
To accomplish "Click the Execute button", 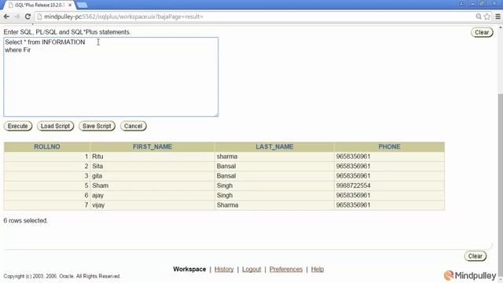I will (x=18, y=126).
